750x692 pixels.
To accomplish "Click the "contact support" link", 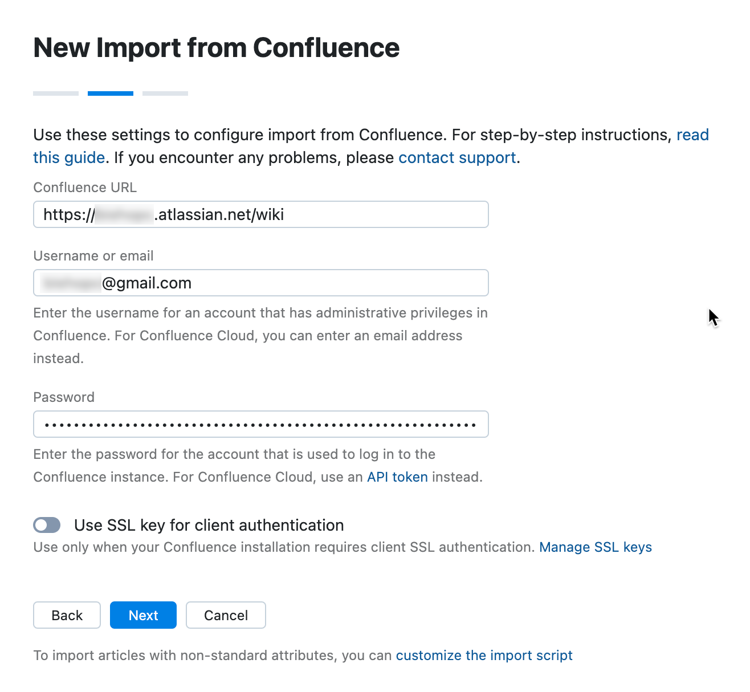I will [x=456, y=158].
